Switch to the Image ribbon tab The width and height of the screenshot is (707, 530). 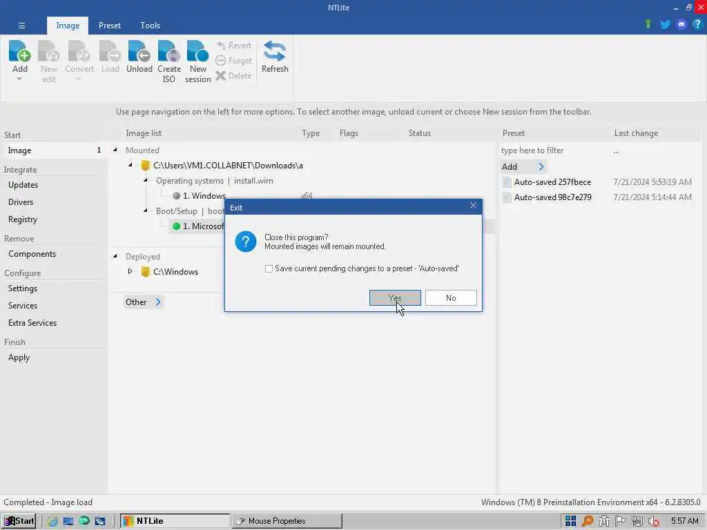(68, 26)
